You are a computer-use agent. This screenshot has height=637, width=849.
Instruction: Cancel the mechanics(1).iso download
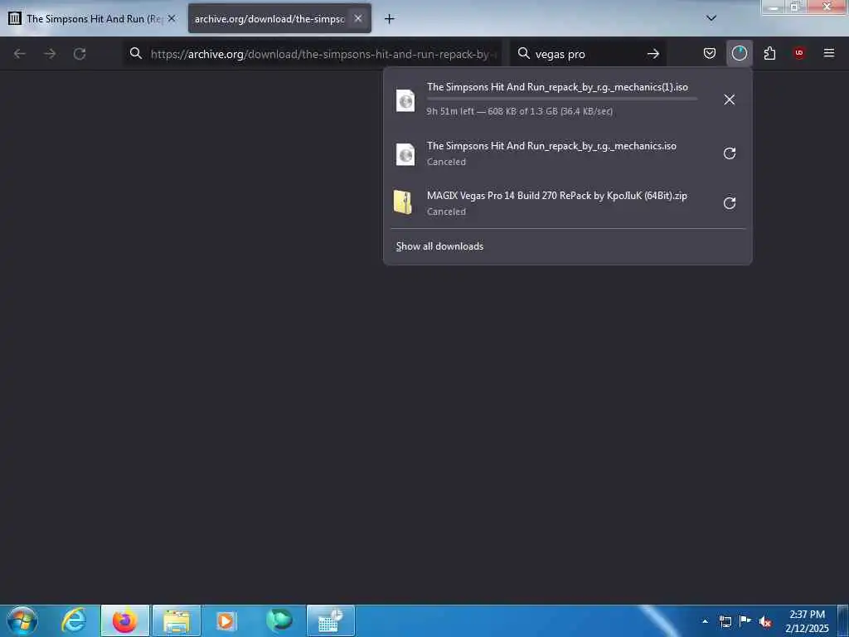[730, 100]
